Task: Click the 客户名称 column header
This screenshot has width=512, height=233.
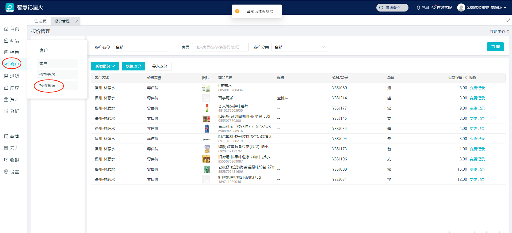Action: pyautogui.click(x=102, y=78)
